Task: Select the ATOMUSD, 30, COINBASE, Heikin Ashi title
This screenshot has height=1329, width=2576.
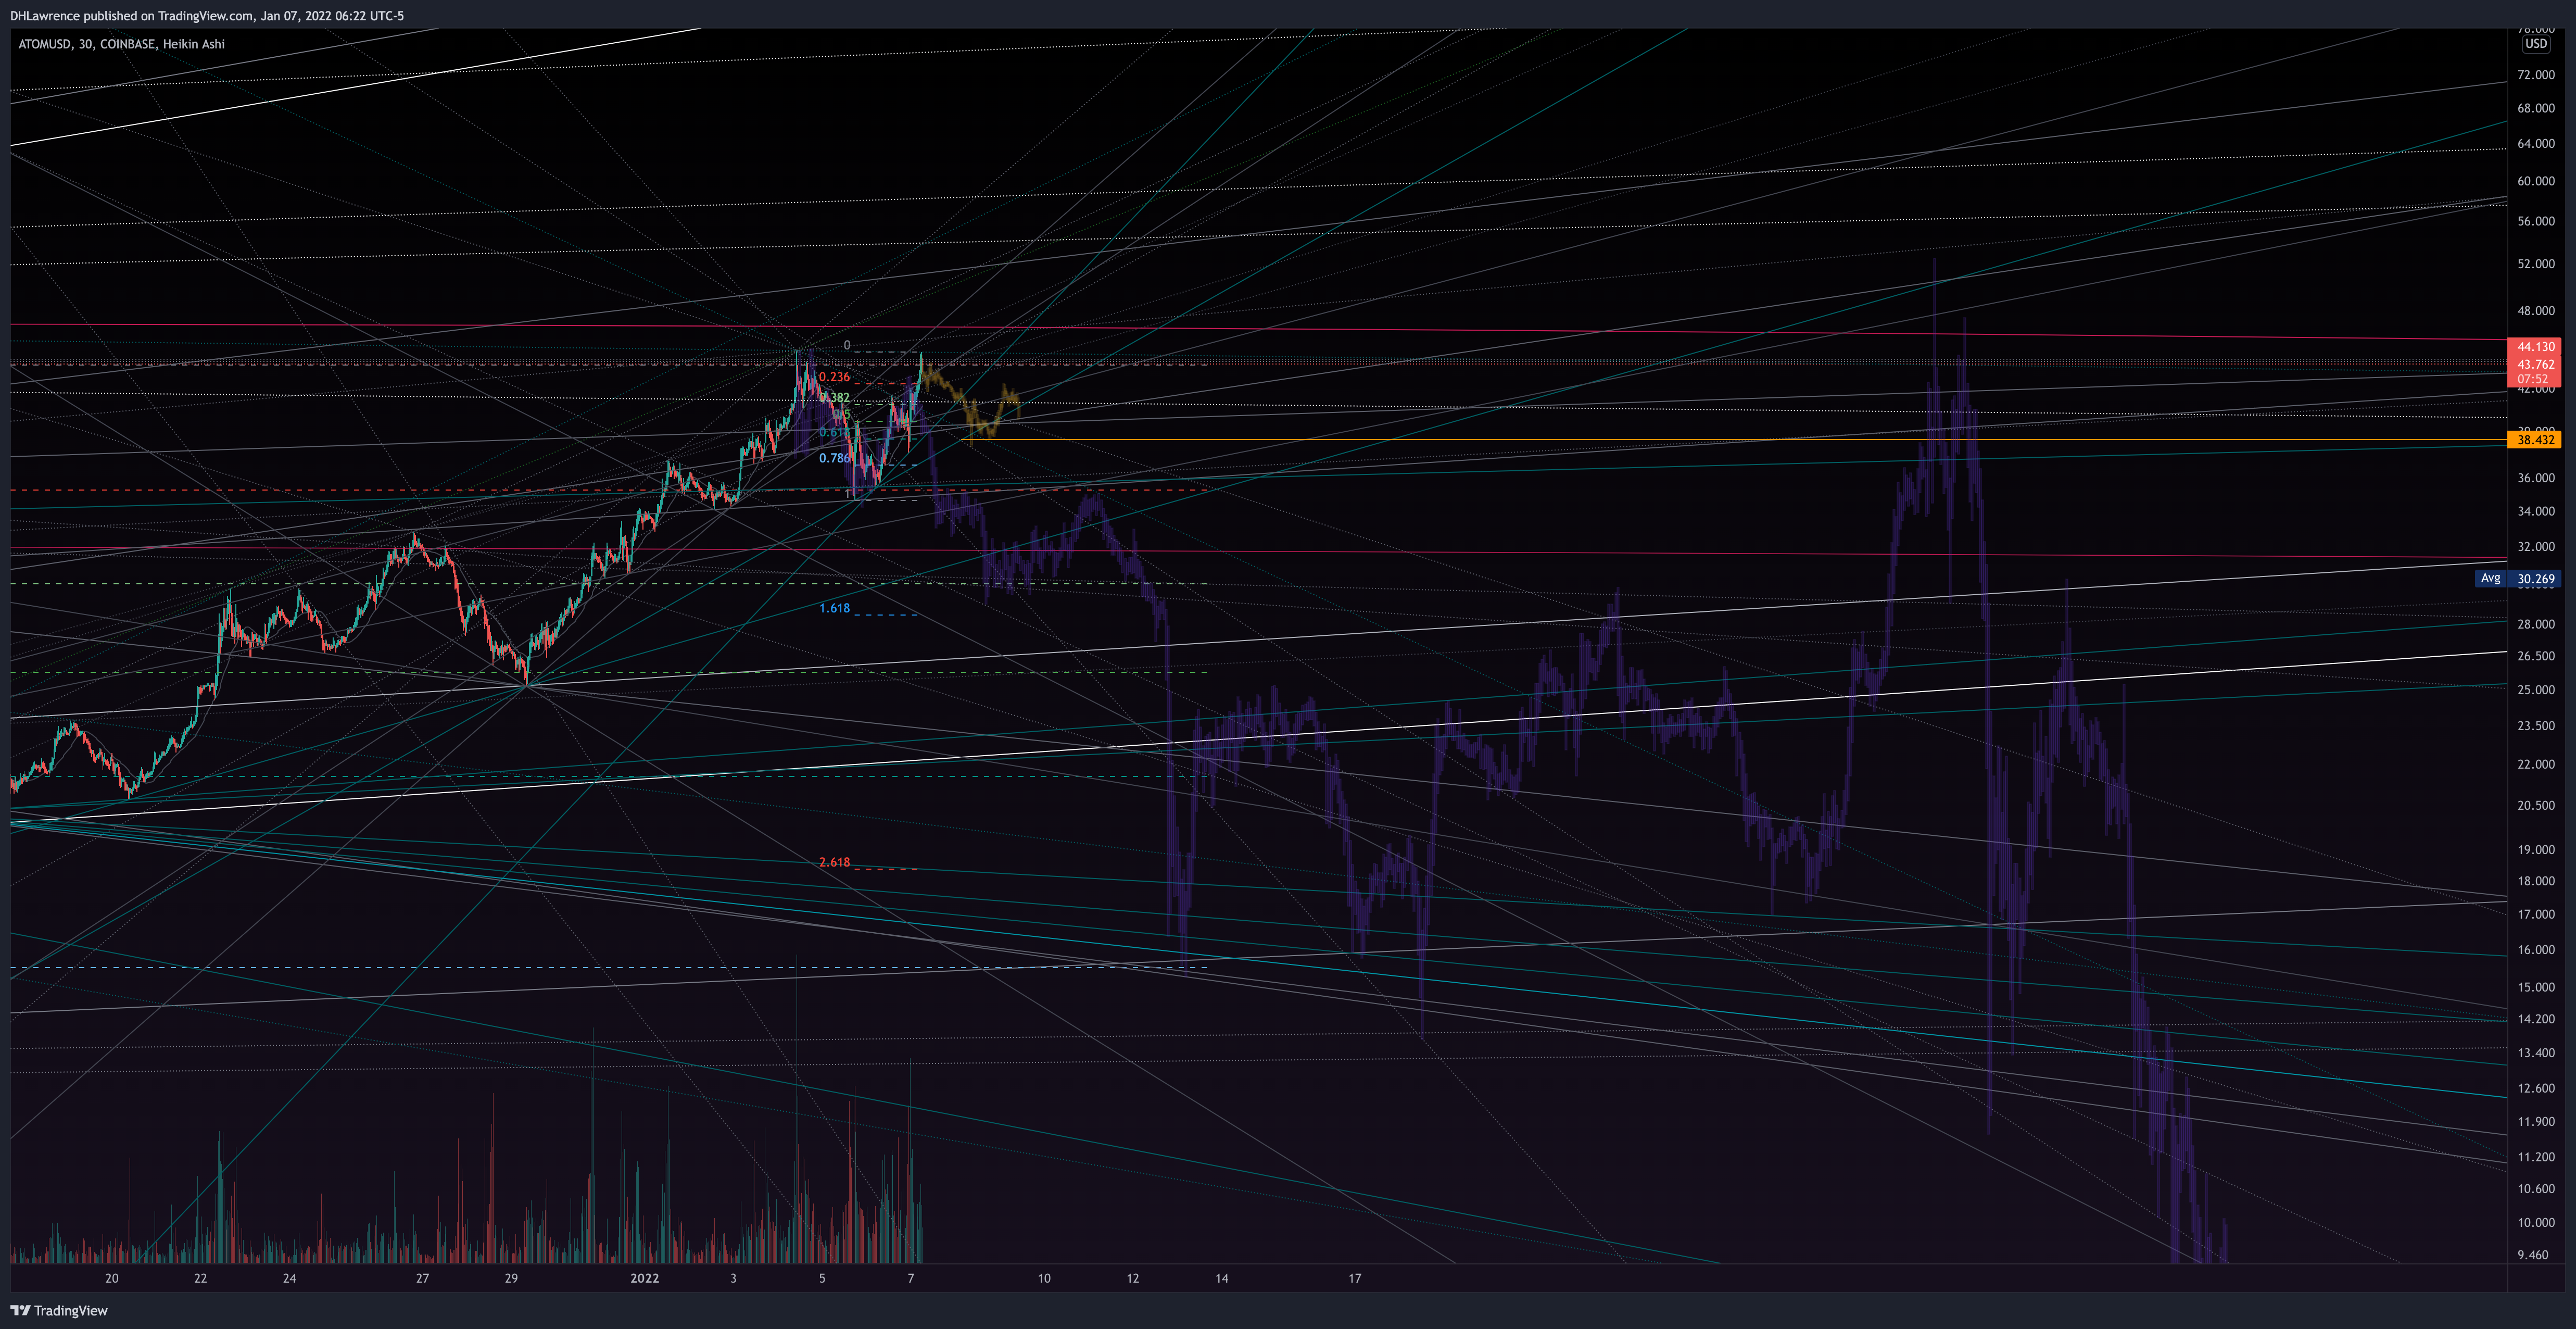Action: coord(121,44)
